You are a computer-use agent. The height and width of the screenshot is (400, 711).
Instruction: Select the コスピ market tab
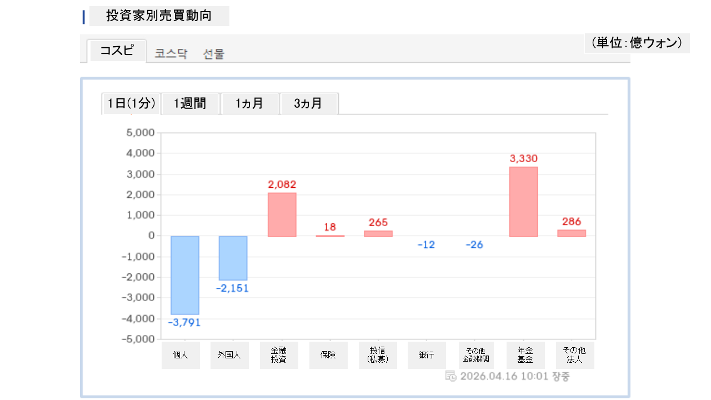(x=117, y=51)
